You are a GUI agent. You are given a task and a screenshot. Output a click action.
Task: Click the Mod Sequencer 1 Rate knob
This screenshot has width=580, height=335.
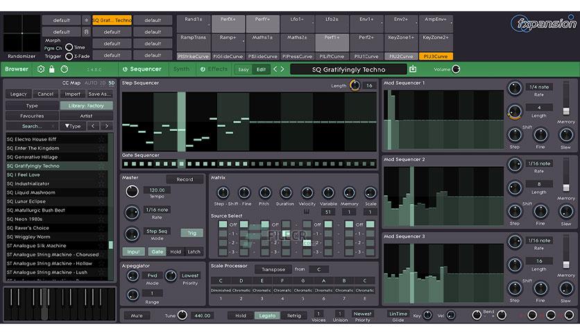pyautogui.click(x=515, y=88)
